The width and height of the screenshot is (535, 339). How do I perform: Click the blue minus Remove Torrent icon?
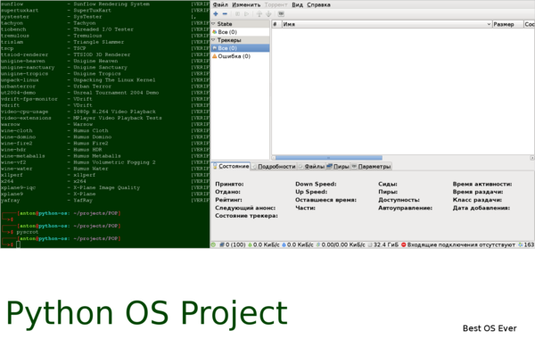[x=225, y=14]
